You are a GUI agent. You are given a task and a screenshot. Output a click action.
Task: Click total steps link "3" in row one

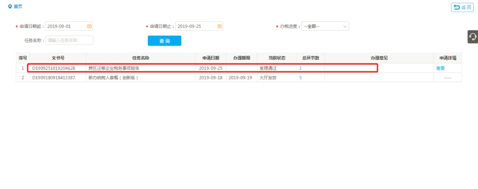coord(300,68)
